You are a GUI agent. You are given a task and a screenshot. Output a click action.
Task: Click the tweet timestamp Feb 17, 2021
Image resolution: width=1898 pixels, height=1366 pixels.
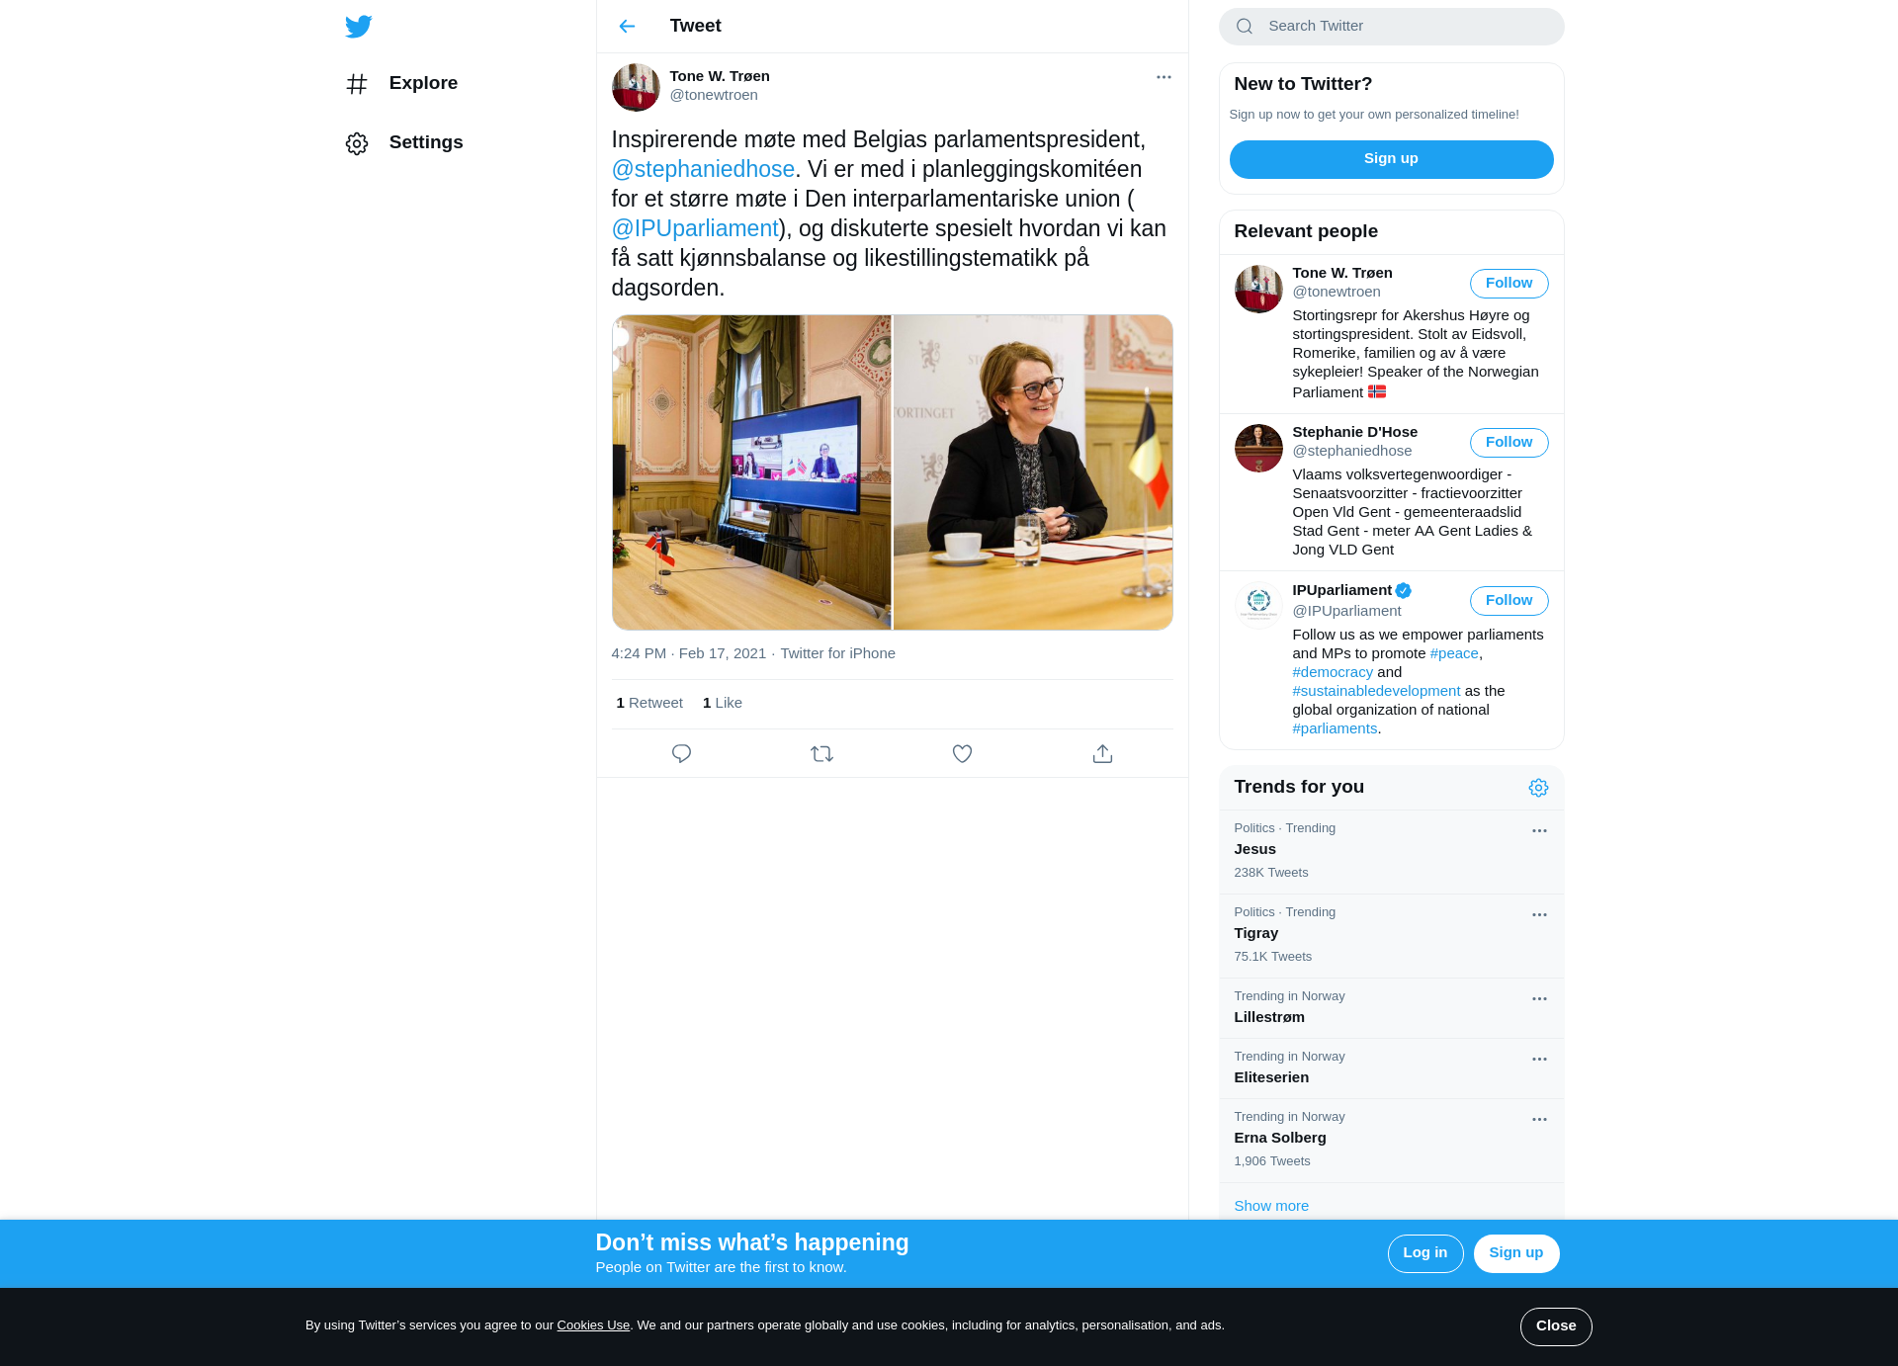tap(688, 653)
